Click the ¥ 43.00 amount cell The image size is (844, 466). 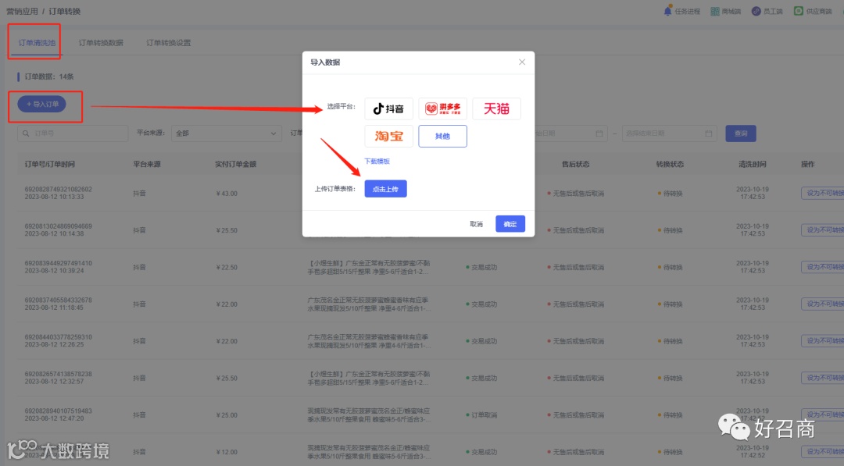click(x=227, y=194)
